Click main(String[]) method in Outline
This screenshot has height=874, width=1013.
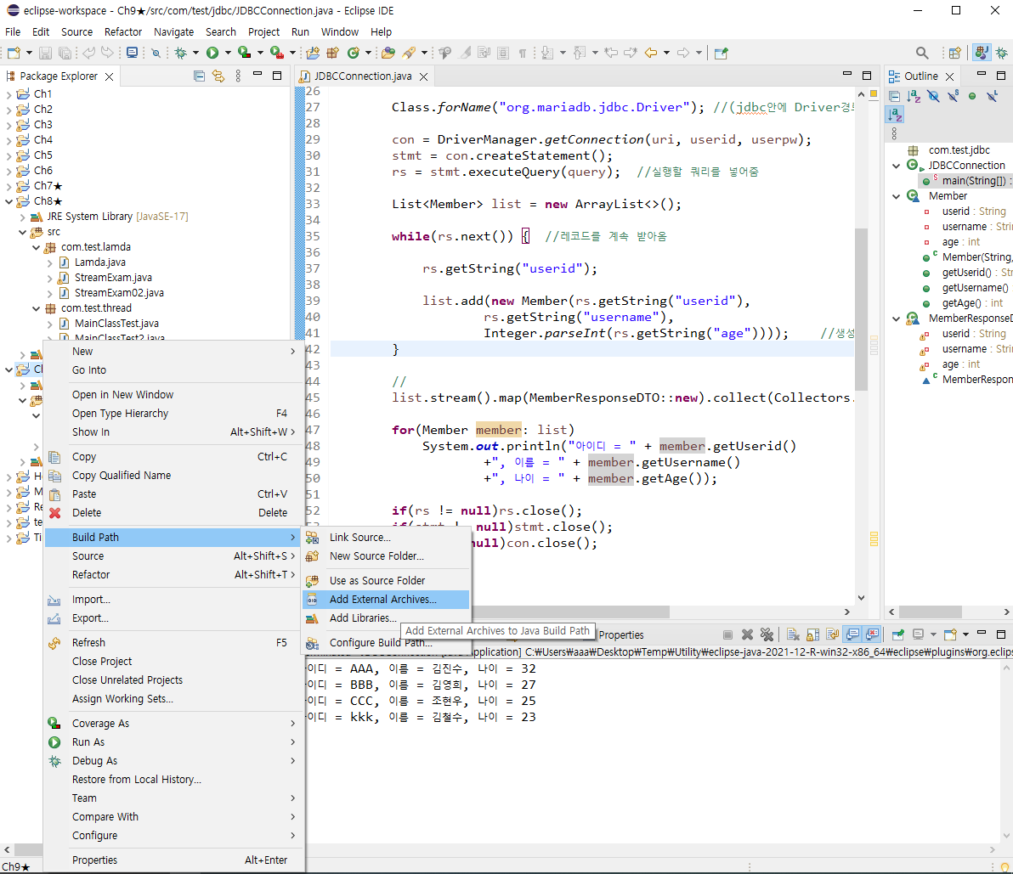(967, 181)
